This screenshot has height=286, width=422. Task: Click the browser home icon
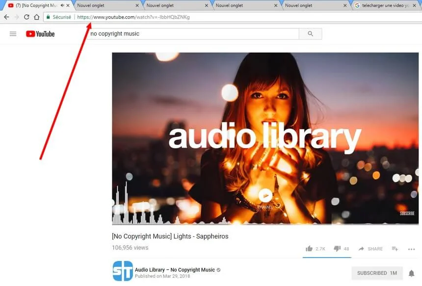coord(37,17)
